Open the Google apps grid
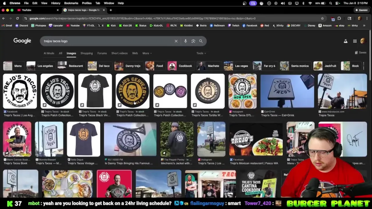Viewport: 372px width, 209px height. tap(355, 41)
